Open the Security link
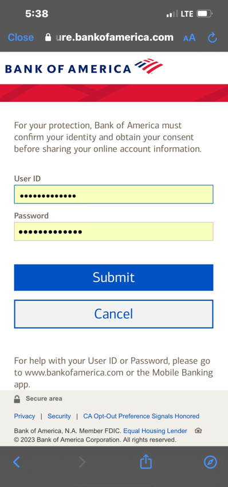 (59, 416)
